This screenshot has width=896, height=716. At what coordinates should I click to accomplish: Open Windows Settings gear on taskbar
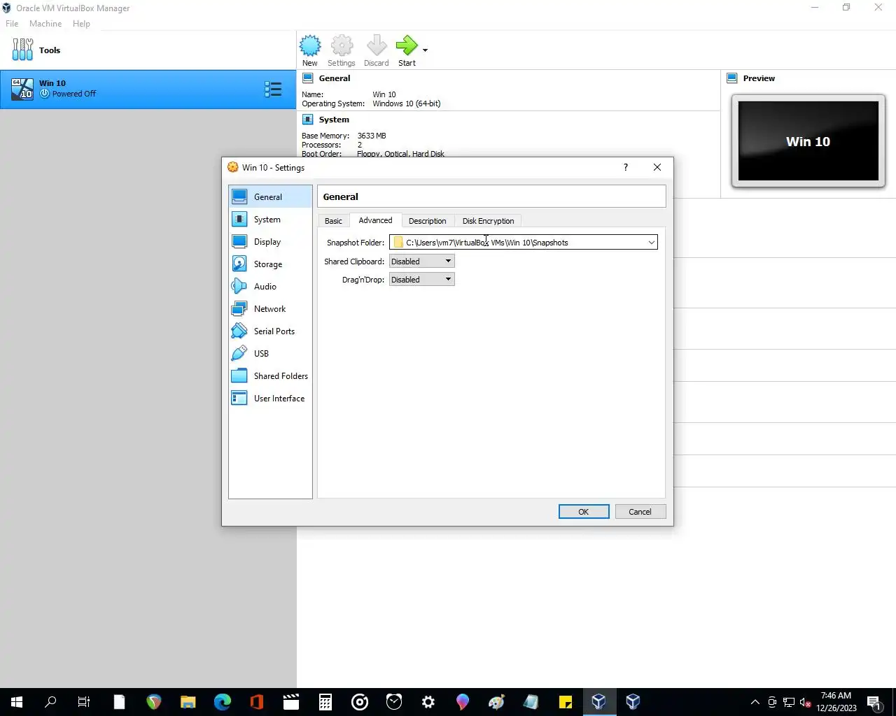428,701
